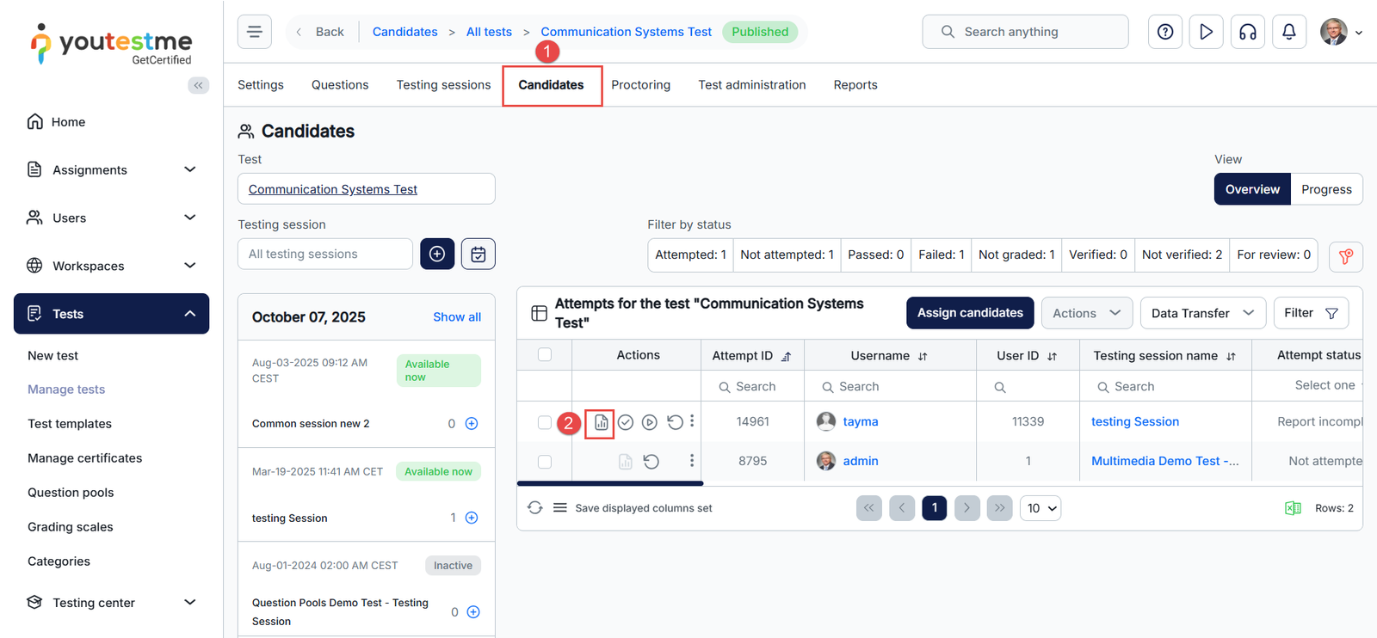Switch to the Proctoring tab
The height and width of the screenshot is (638, 1377).
tap(640, 85)
